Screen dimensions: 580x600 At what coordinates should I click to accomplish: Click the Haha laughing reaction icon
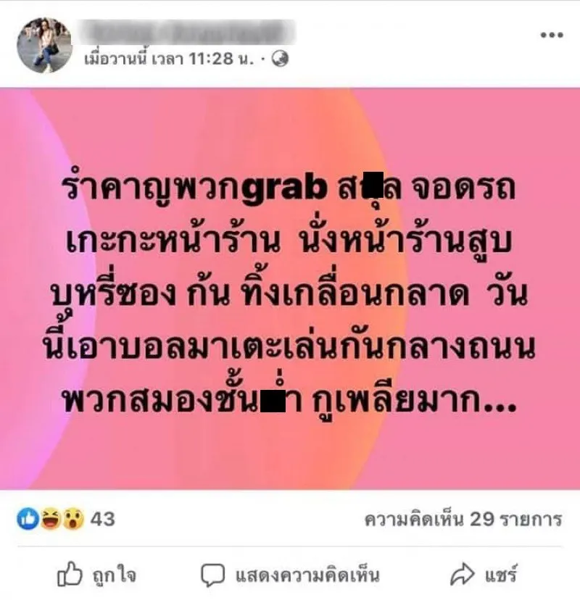pyautogui.click(x=51, y=519)
